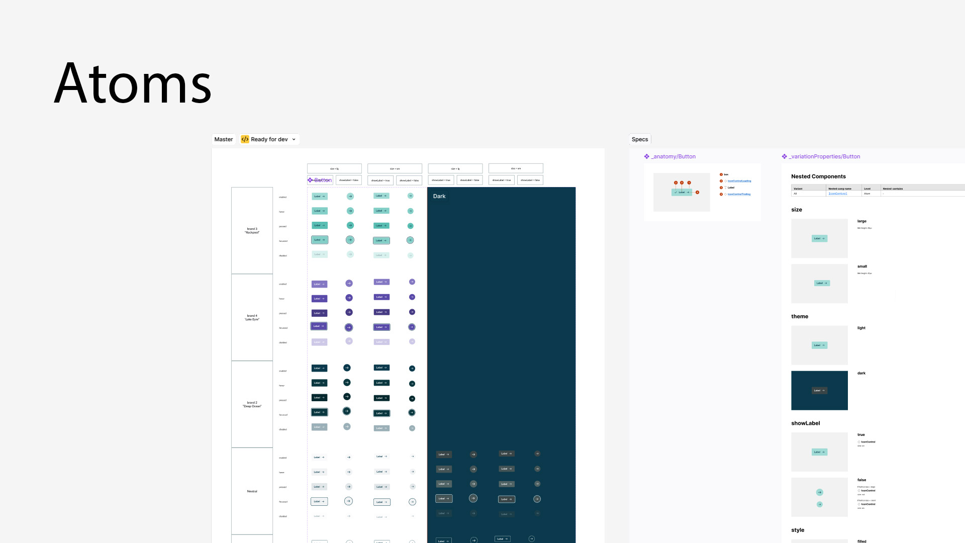Click the brand 4 Lake Eyre label box
The height and width of the screenshot is (543, 965).
252,317
